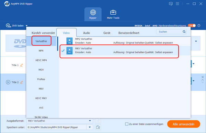Edit Title 1 name with pencil icon

coord(22,65)
